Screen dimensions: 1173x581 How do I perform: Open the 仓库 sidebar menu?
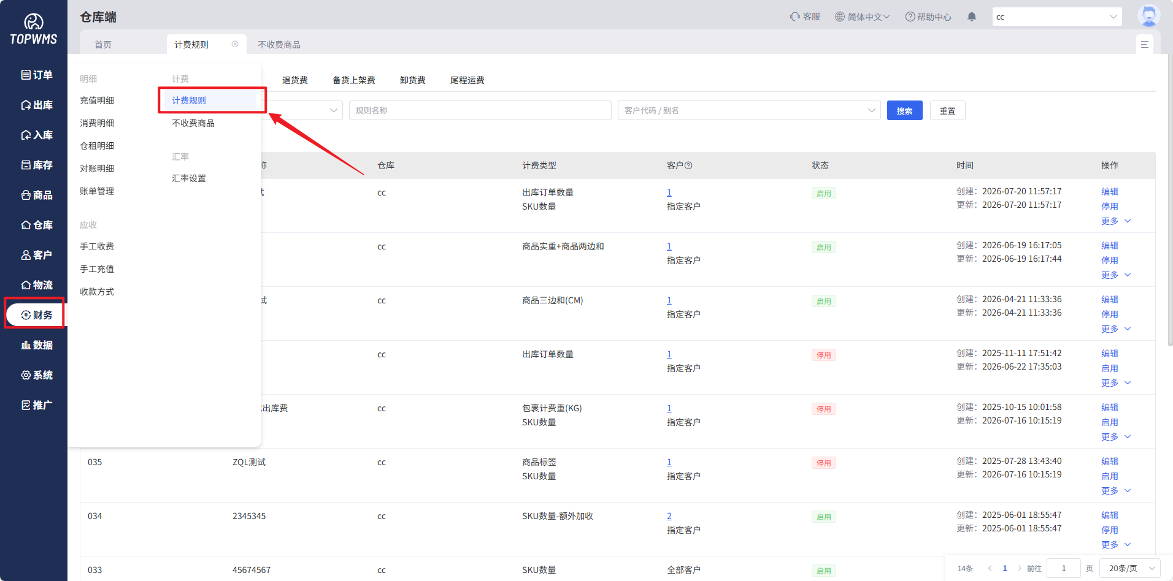pos(37,225)
